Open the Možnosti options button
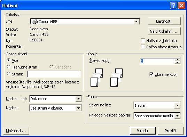Screen dimensions: 187x137 16,131
